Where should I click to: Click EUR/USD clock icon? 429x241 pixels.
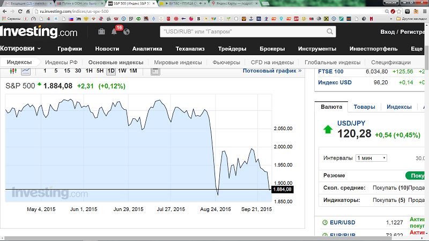coord(325,222)
